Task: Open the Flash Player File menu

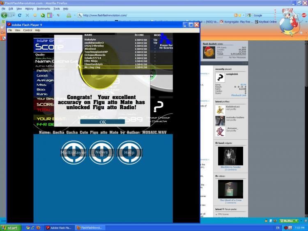Action: (10, 30)
